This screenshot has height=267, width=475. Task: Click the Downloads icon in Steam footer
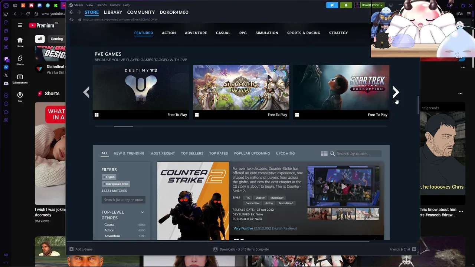click(x=215, y=249)
